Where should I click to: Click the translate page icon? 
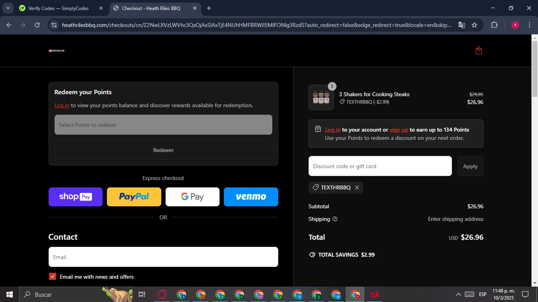[462, 25]
